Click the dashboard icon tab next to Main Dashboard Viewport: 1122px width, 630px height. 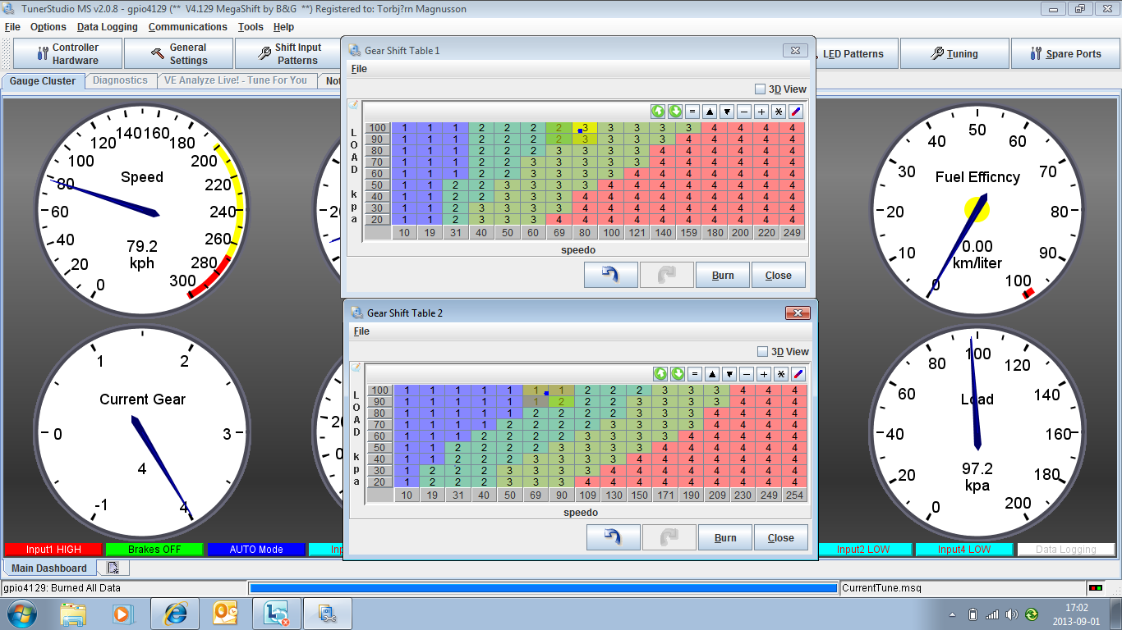coord(113,568)
